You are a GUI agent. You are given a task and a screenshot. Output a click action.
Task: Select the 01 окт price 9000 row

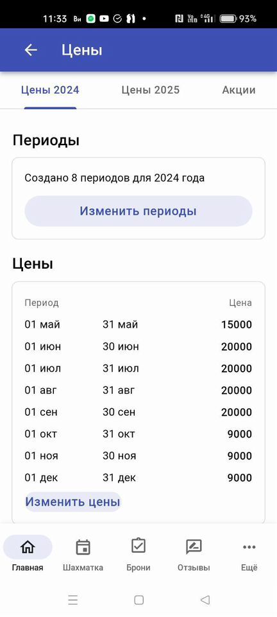click(x=138, y=434)
